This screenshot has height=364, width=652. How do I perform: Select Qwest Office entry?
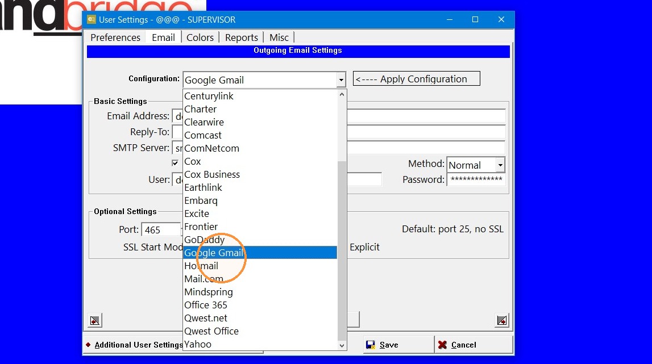coord(260,331)
